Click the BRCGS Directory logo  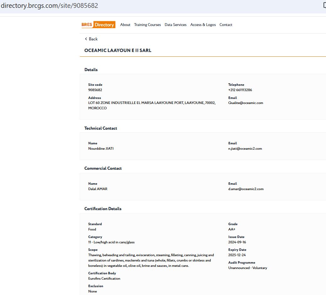(98, 25)
